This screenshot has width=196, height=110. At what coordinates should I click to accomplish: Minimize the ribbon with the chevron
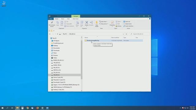148,19
